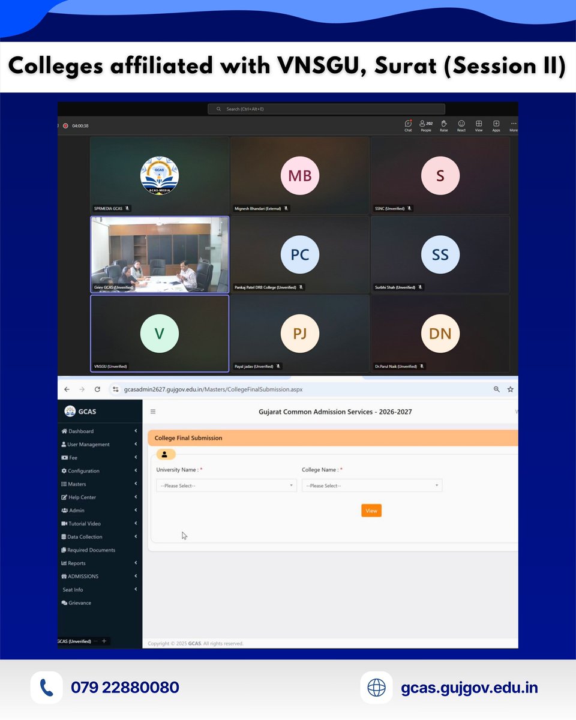This screenshot has width=576, height=720.
Task: Expand the Help Center chevron
Action: point(136,497)
